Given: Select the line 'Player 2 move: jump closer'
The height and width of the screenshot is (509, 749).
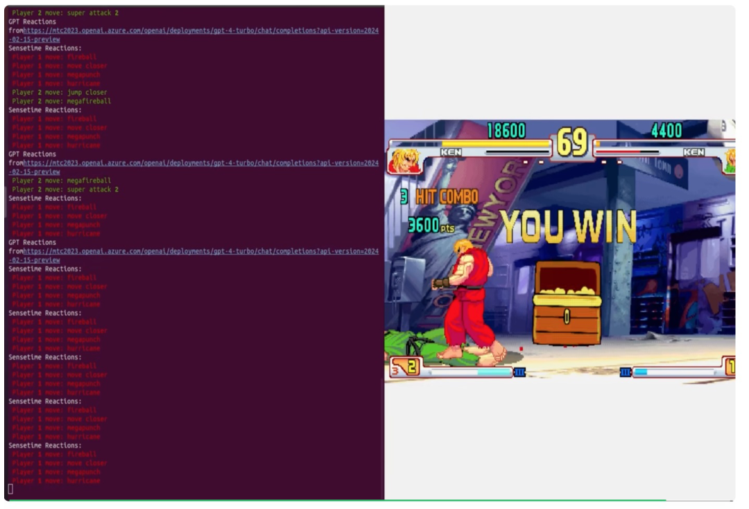Looking at the screenshot, I should click(x=60, y=92).
